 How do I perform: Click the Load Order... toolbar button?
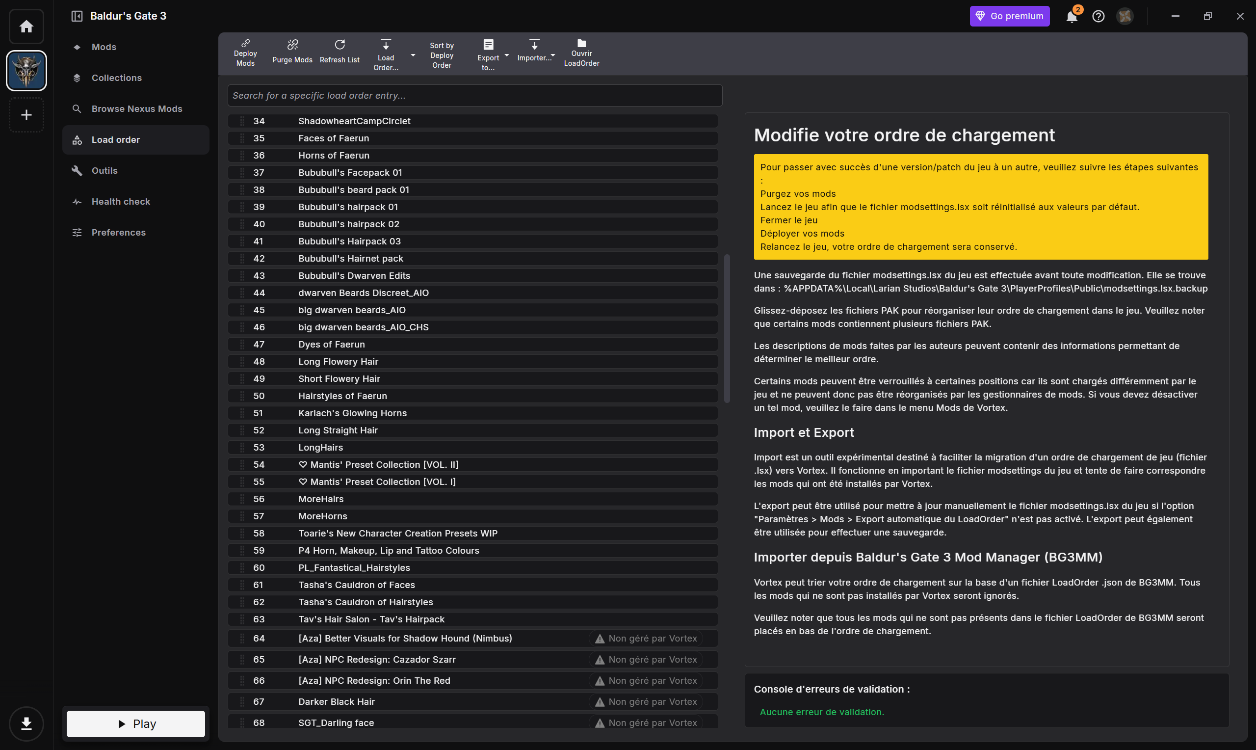point(386,55)
